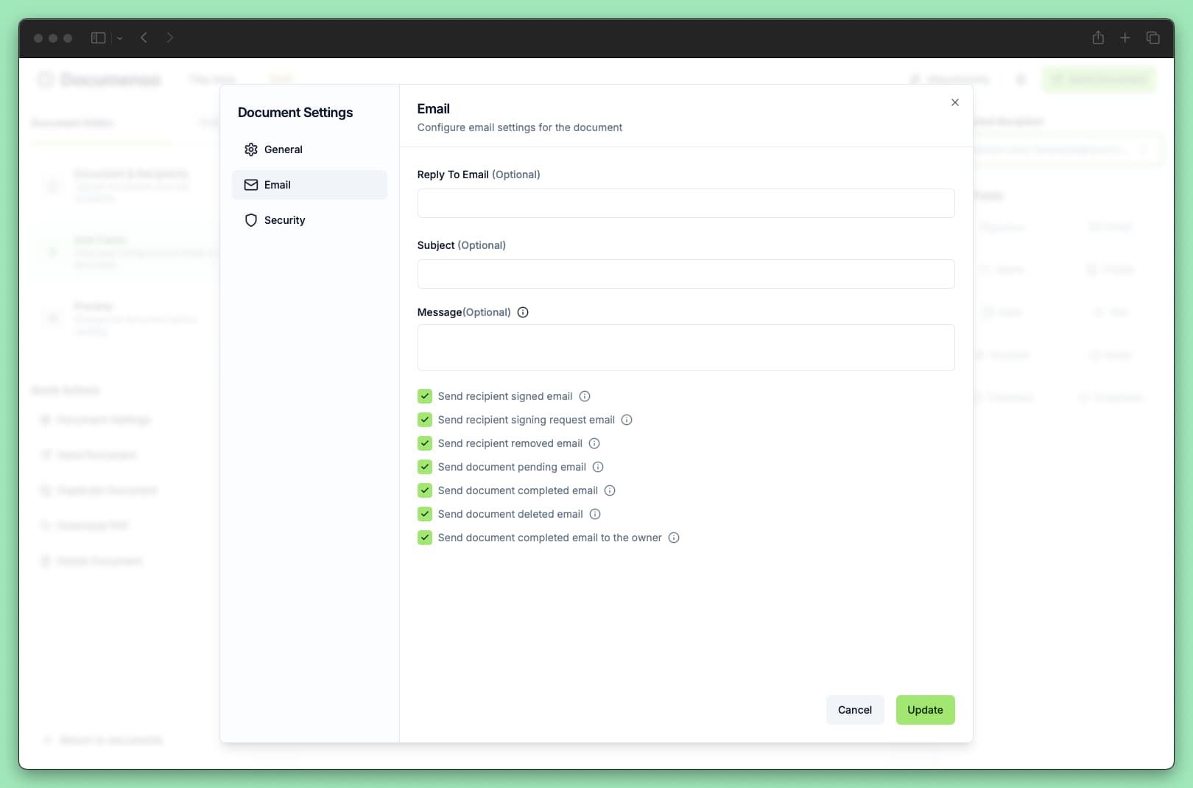This screenshot has width=1193, height=788.
Task: Click the browser Share icon
Action: click(x=1097, y=38)
